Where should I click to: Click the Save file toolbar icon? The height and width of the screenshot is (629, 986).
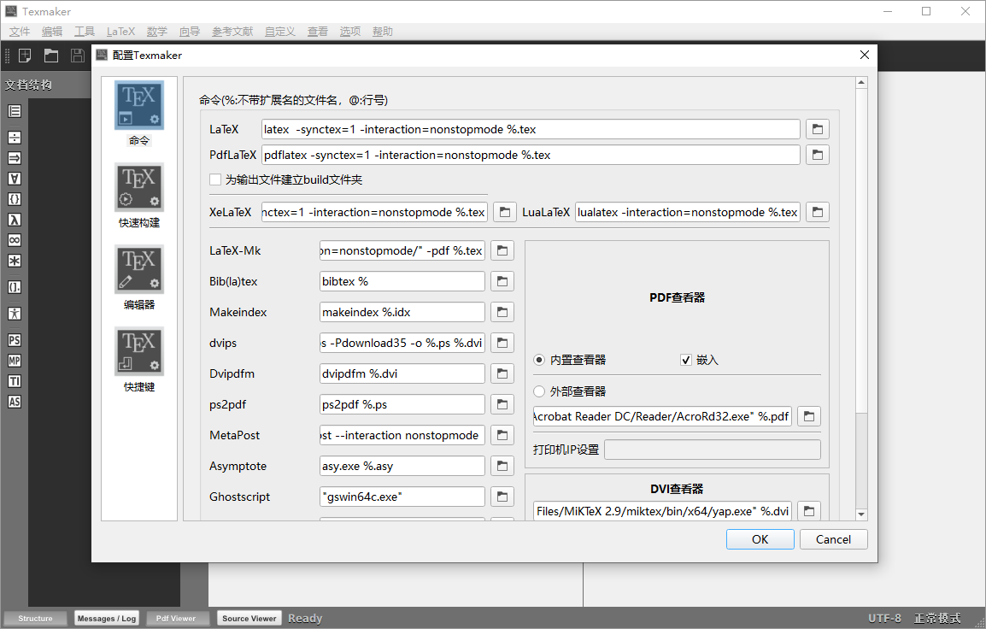tap(78, 56)
